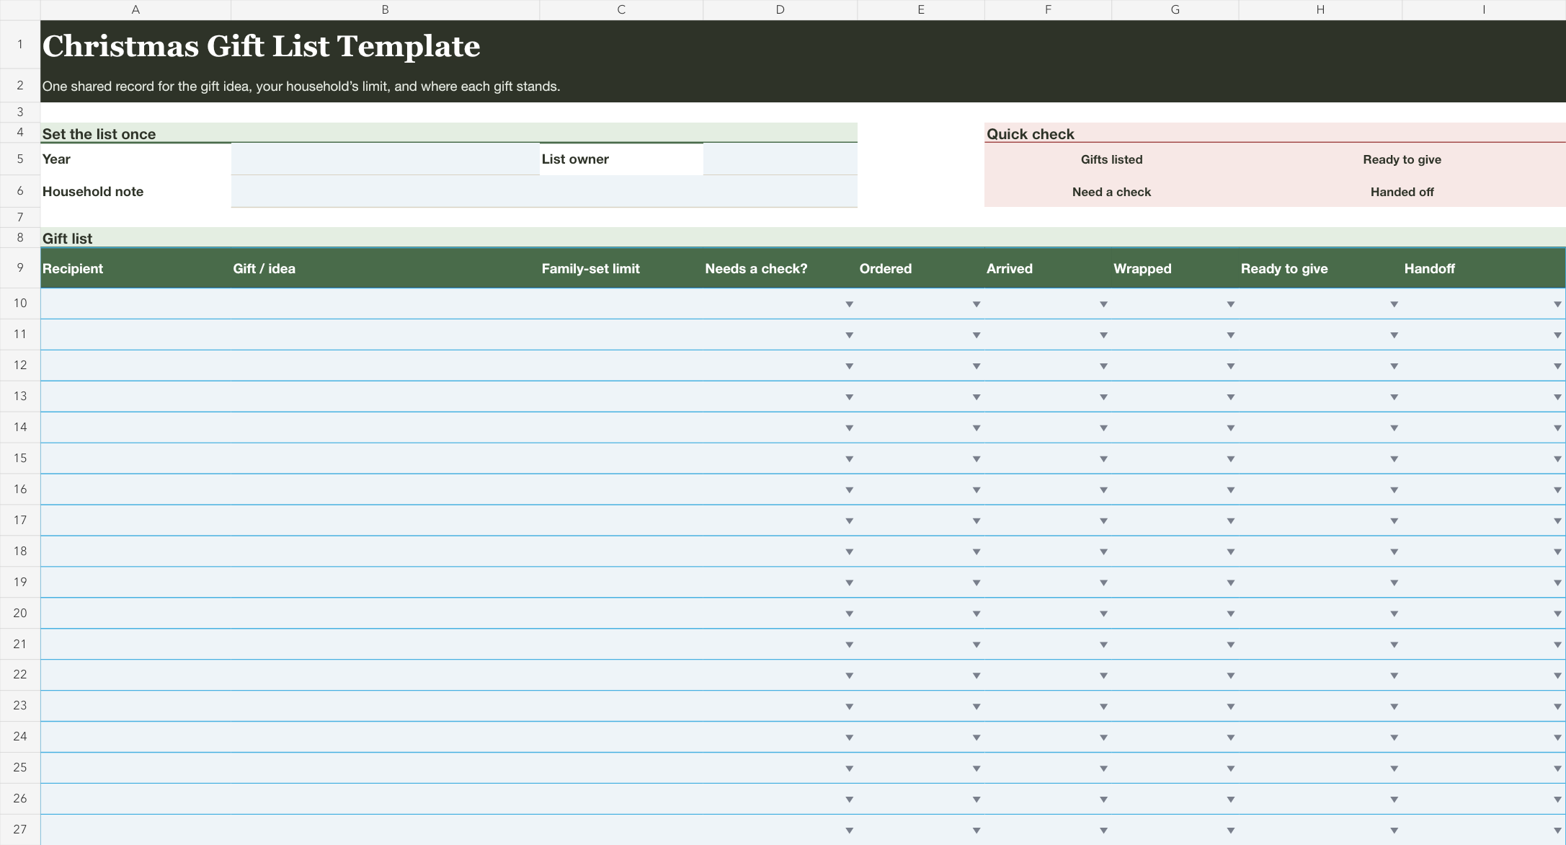
Task: Expand the Needs a check dropdown in row 18
Action: pos(849,552)
